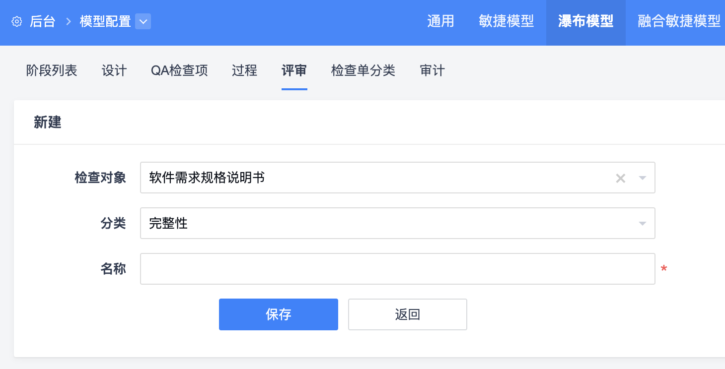Go to the 审计 tab
This screenshot has height=369, width=725.
[432, 70]
